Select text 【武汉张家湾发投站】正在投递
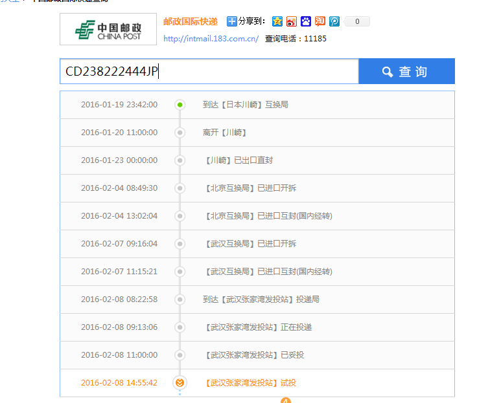 (258, 327)
